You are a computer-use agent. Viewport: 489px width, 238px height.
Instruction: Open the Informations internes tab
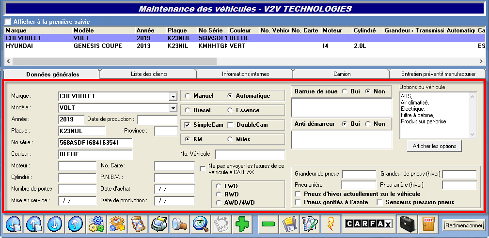point(245,74)
